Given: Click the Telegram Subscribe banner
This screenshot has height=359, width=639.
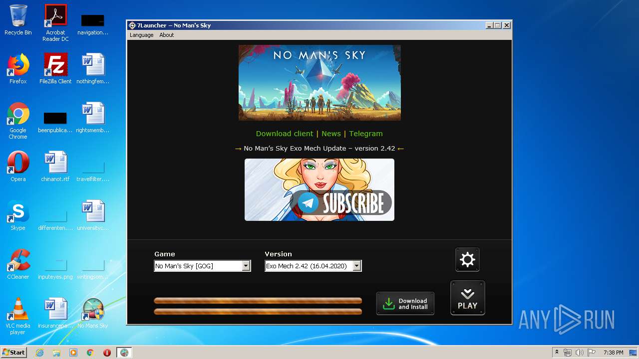Looking at the screenshot, I should coord(319,190).
